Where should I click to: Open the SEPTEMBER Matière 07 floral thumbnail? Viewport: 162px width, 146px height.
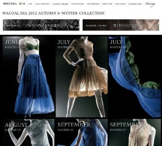pyautogui.click(x=135, y=132)
